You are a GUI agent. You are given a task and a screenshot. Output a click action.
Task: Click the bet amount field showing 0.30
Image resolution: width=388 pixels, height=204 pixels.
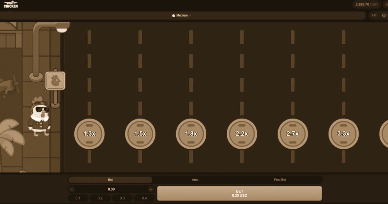pyautogui.click(x=111, y=189)
